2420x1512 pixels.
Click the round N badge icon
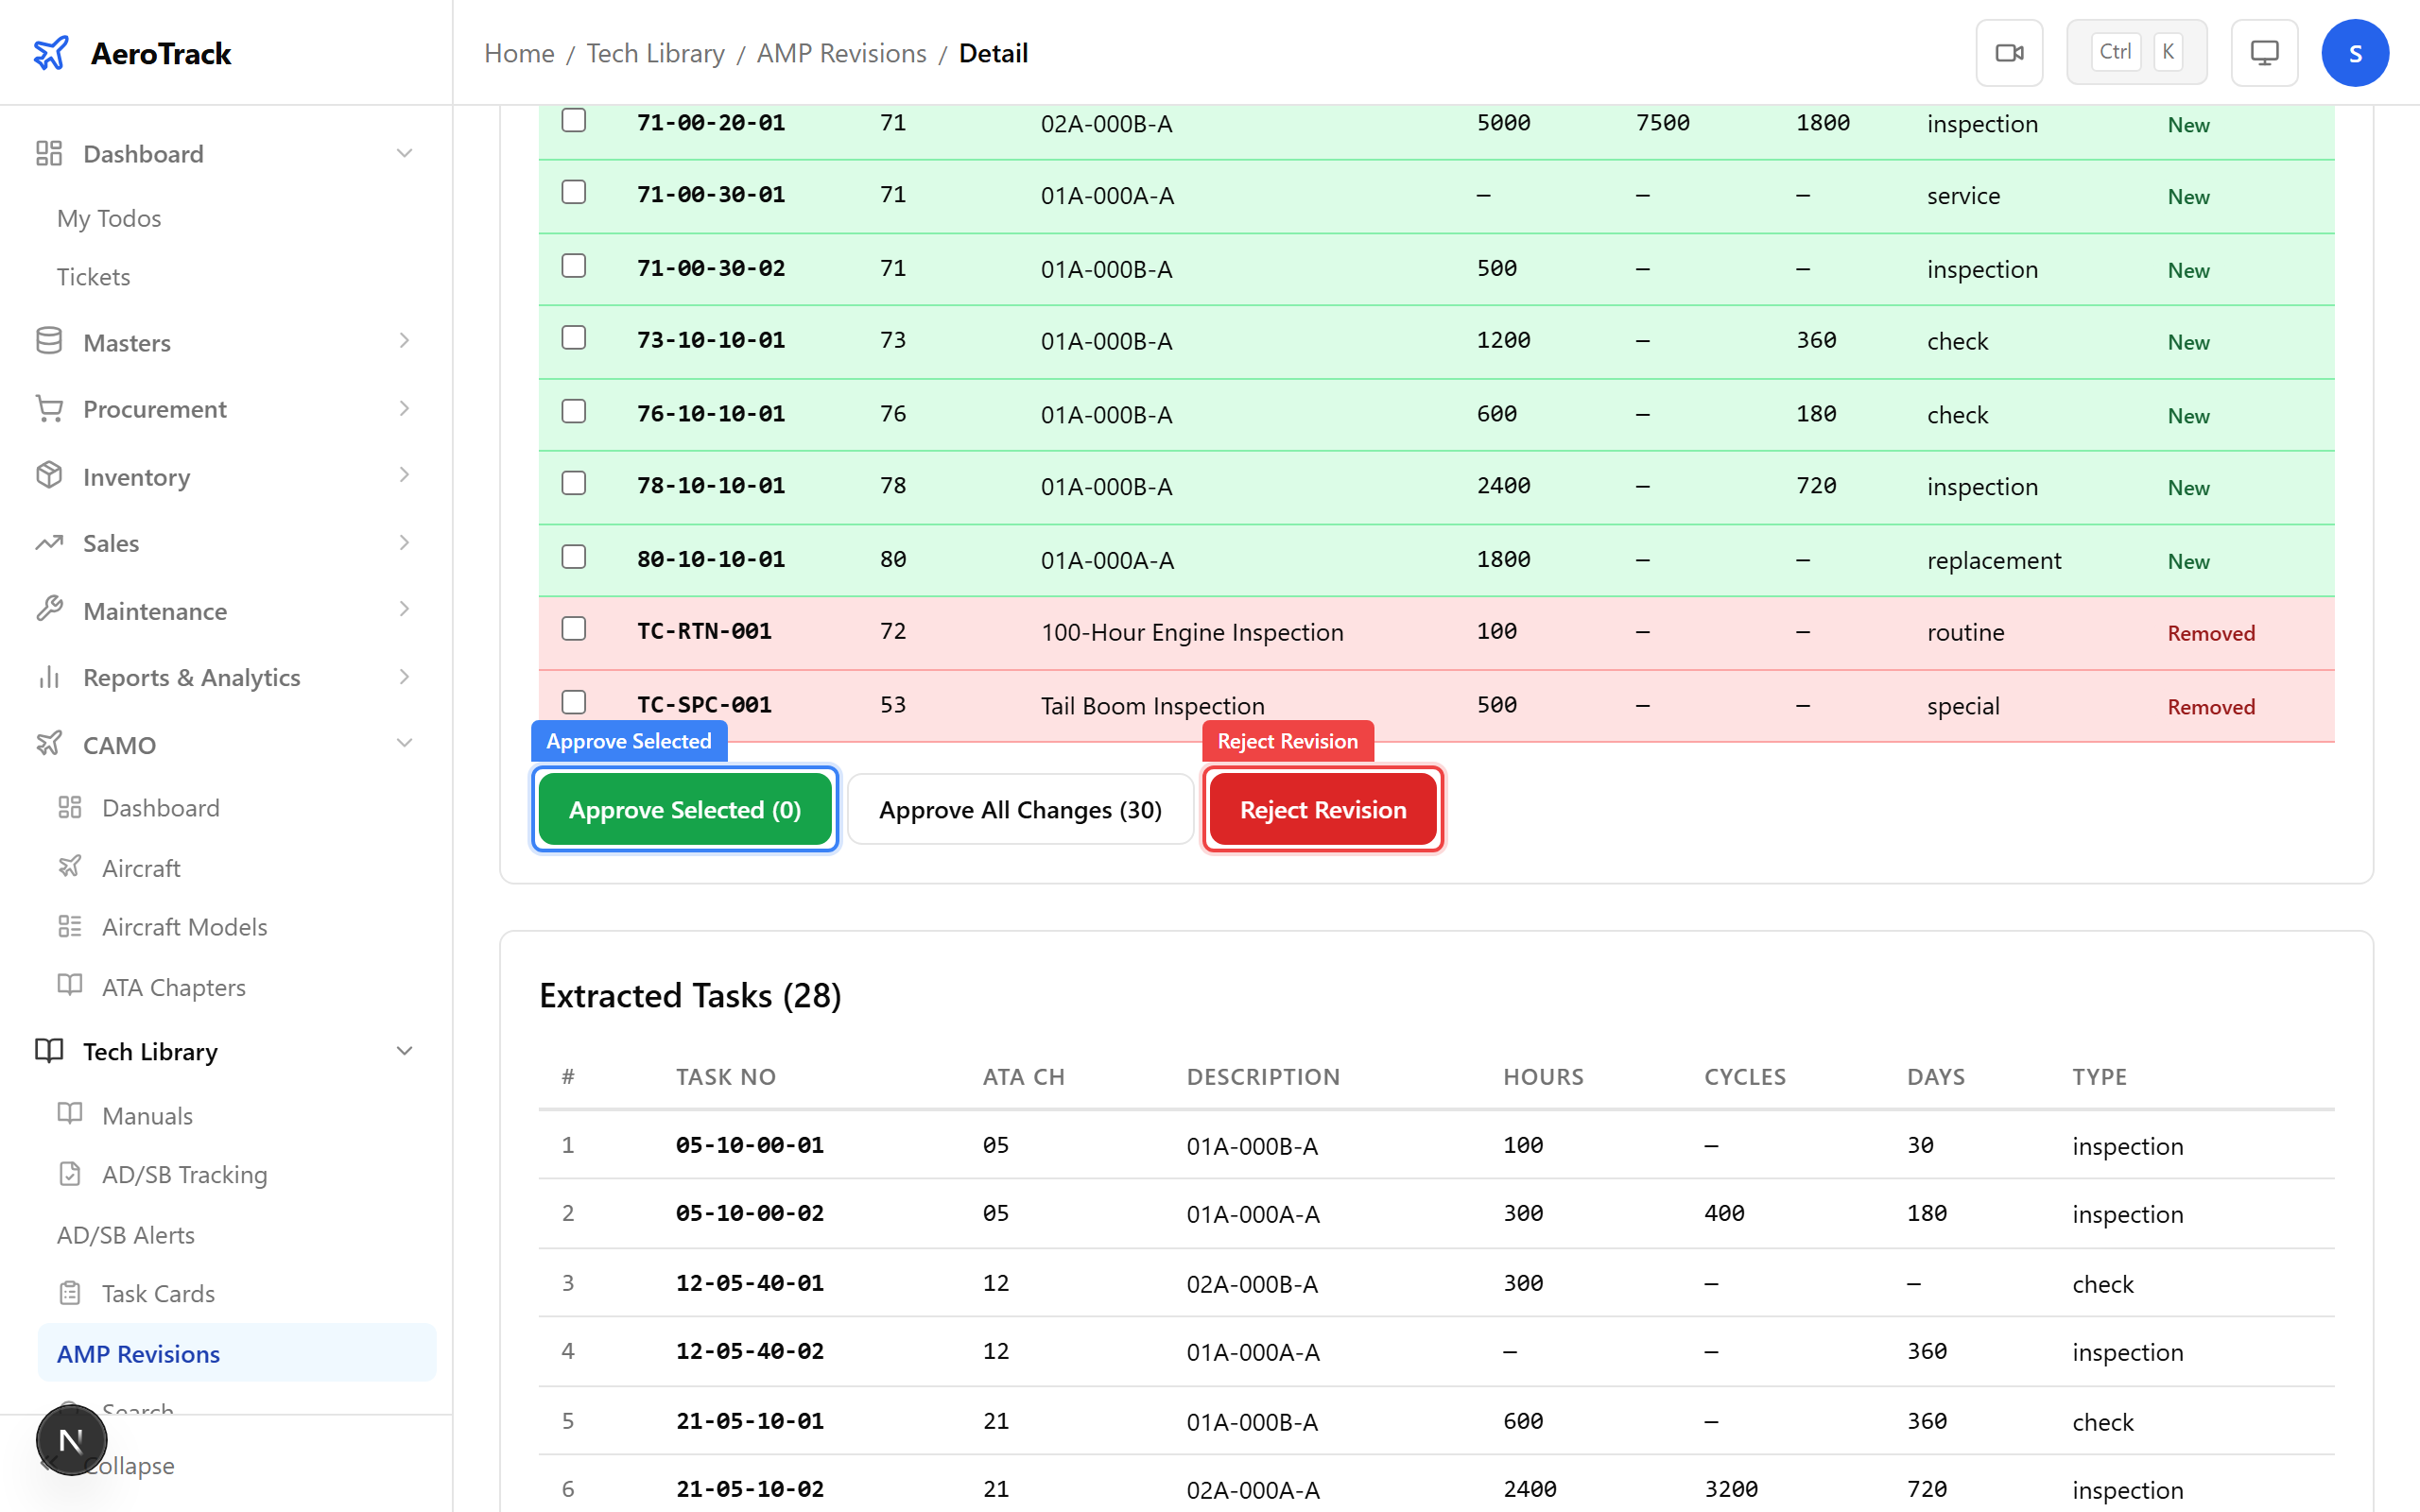71,1440
